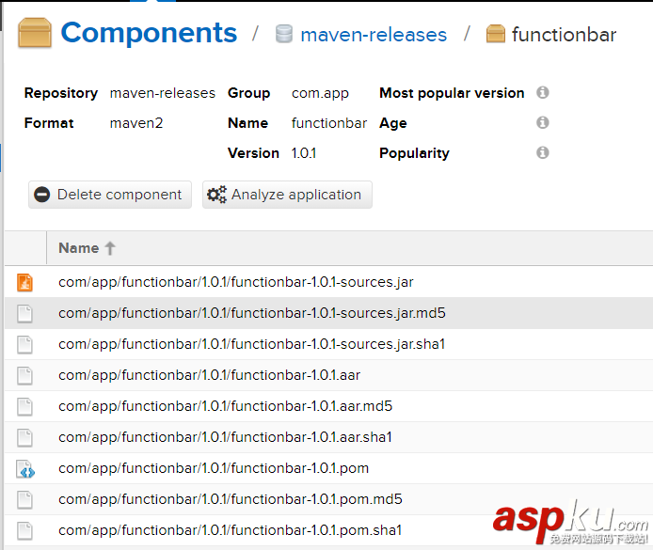
Task: Click the Delete component button
Action: [110, 195]
